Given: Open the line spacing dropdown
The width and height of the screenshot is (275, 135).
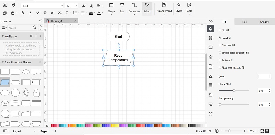Looking at the screenshot, I should pyautogui.click(x=76, y=13).
